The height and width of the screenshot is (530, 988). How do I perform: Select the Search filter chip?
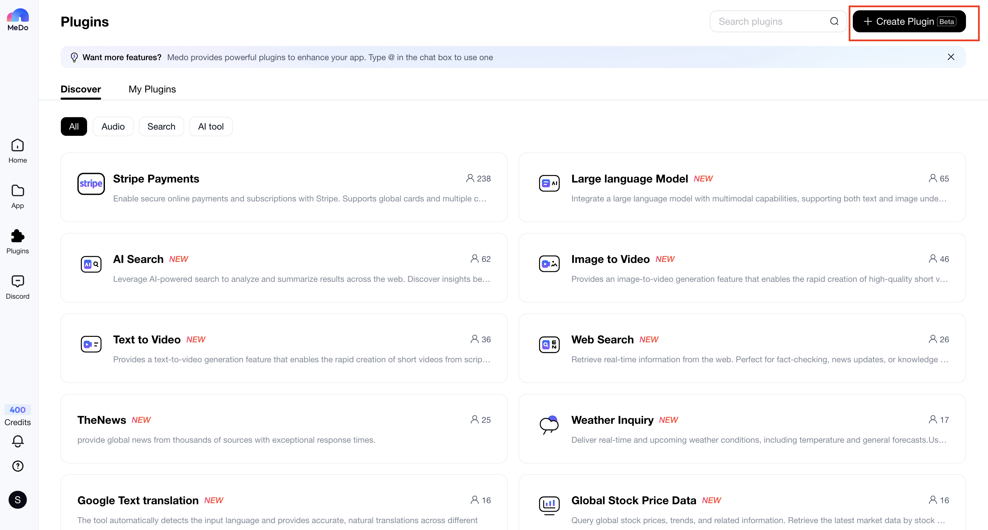tap(161, 126)
